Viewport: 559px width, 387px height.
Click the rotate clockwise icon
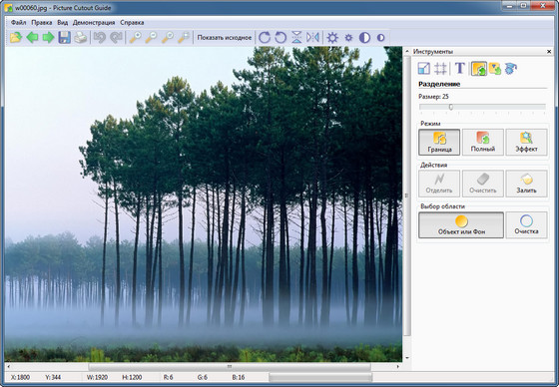(x=265, y=38)
